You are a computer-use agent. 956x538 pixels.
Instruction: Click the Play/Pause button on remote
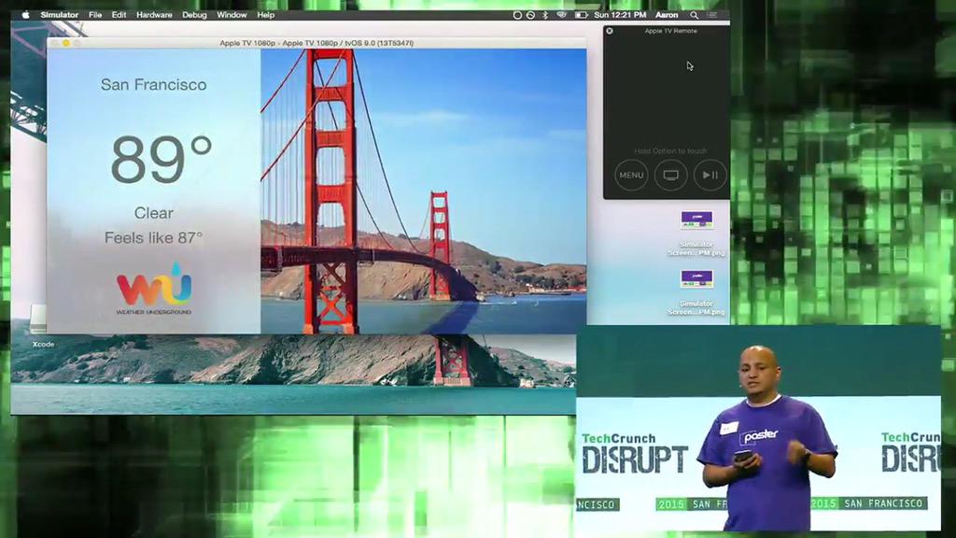710,175
